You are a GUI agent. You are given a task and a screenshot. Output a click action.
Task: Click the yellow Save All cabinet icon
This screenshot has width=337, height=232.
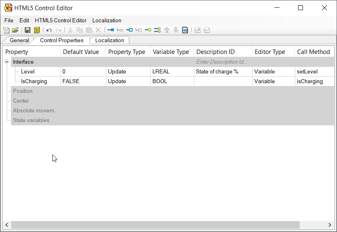37,30
